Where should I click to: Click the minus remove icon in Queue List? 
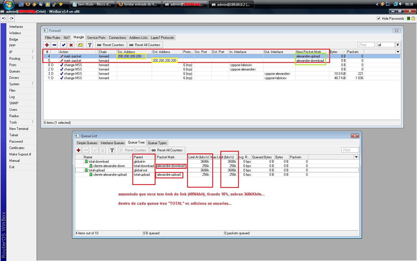(86, 150)
